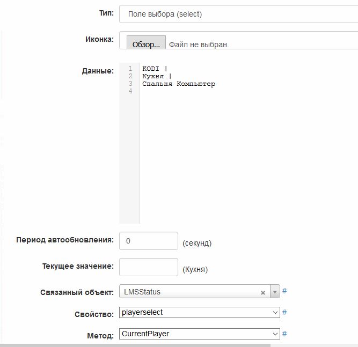Place cursor on the 'KODI |' line

coord(155,69)
